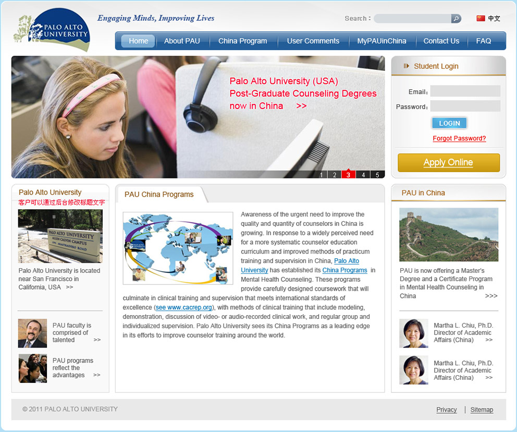Open the Privacy footer link
Image resolution: width=517 pixels, height=432 pixels.
(447, 410)
